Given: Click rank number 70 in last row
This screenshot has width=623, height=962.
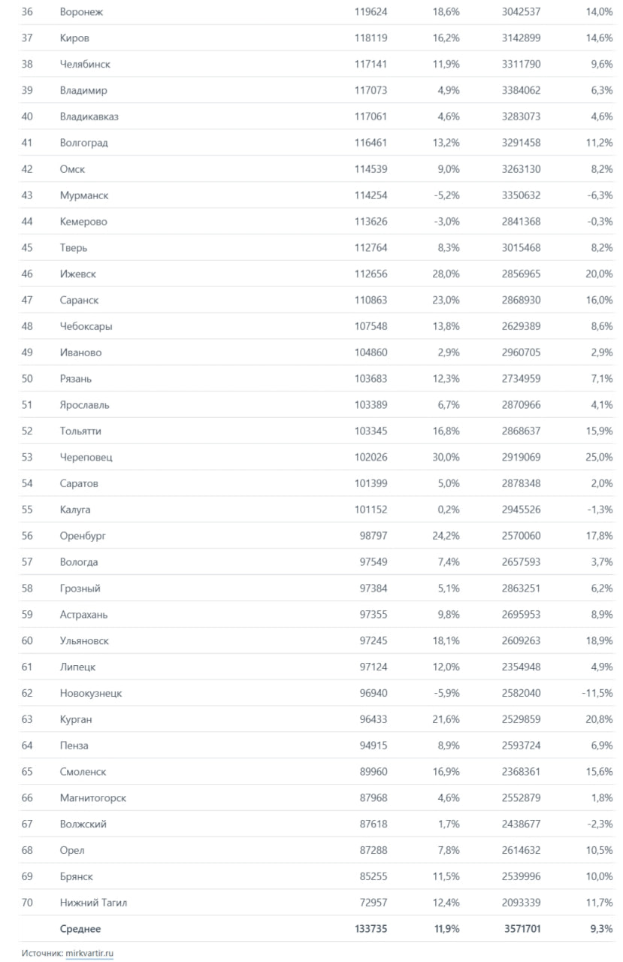Looking at the screenshot, I should click(27, 903).
